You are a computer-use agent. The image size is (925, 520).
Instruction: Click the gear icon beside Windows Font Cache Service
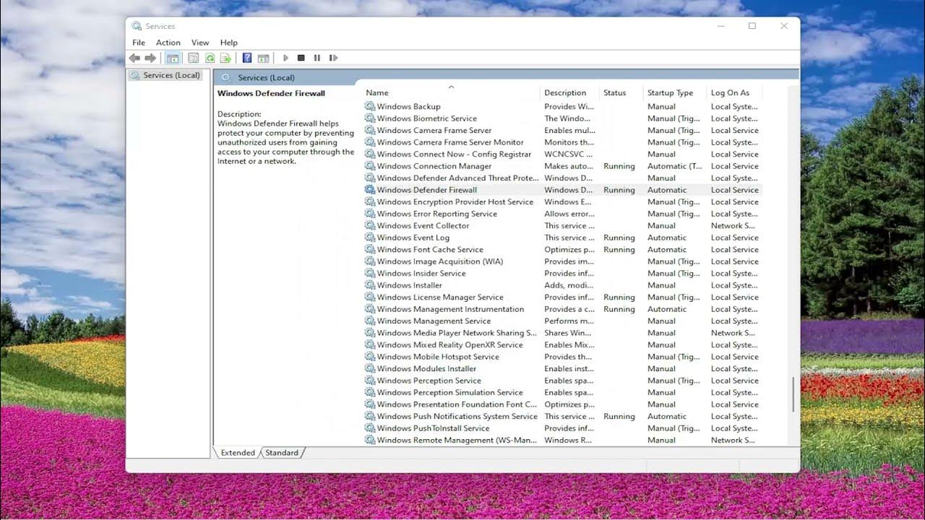370,249
